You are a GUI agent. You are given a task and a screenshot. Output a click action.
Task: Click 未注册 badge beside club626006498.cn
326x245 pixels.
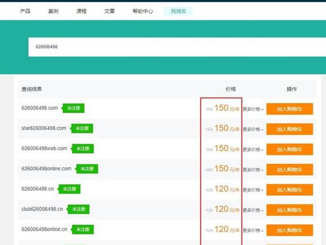[x=78, y=209]
